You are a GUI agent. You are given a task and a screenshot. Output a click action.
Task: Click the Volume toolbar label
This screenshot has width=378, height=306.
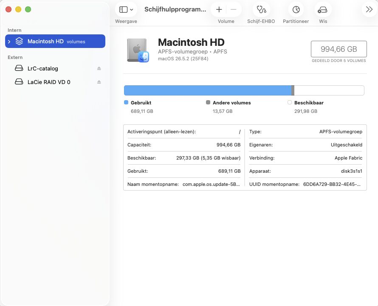226,21
